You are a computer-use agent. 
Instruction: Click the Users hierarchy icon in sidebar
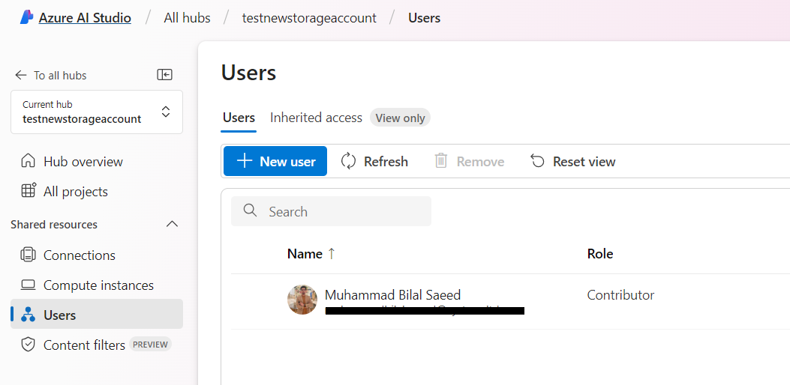pyautogui.click(x=29, y=315)
